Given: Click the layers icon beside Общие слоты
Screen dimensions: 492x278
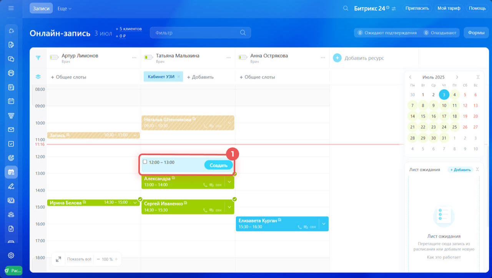Looking at the screenshot, I should [38, 77].
